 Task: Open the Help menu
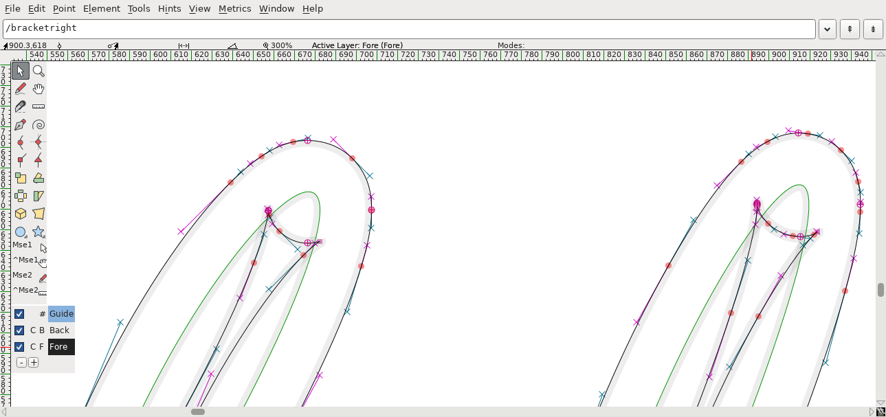point(313,8)
